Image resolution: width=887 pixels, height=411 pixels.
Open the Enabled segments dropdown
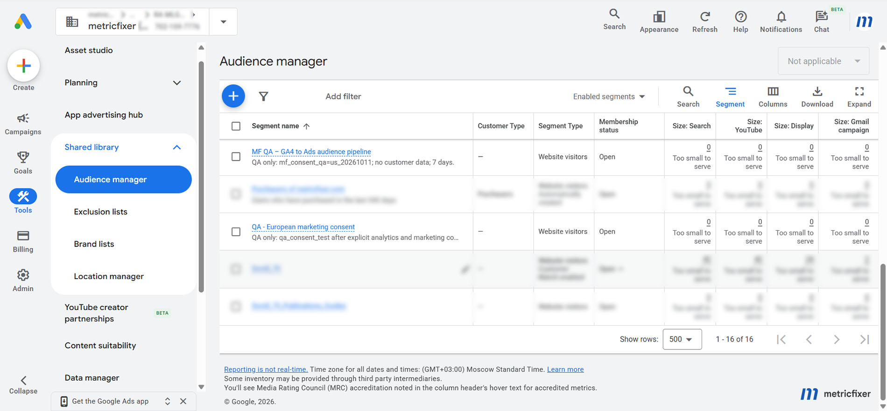tap(609, 96)
